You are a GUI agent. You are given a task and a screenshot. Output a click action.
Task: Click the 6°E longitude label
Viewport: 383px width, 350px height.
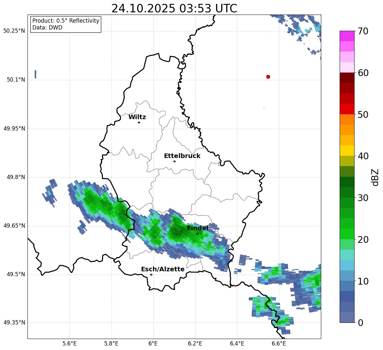click(153, 344)
